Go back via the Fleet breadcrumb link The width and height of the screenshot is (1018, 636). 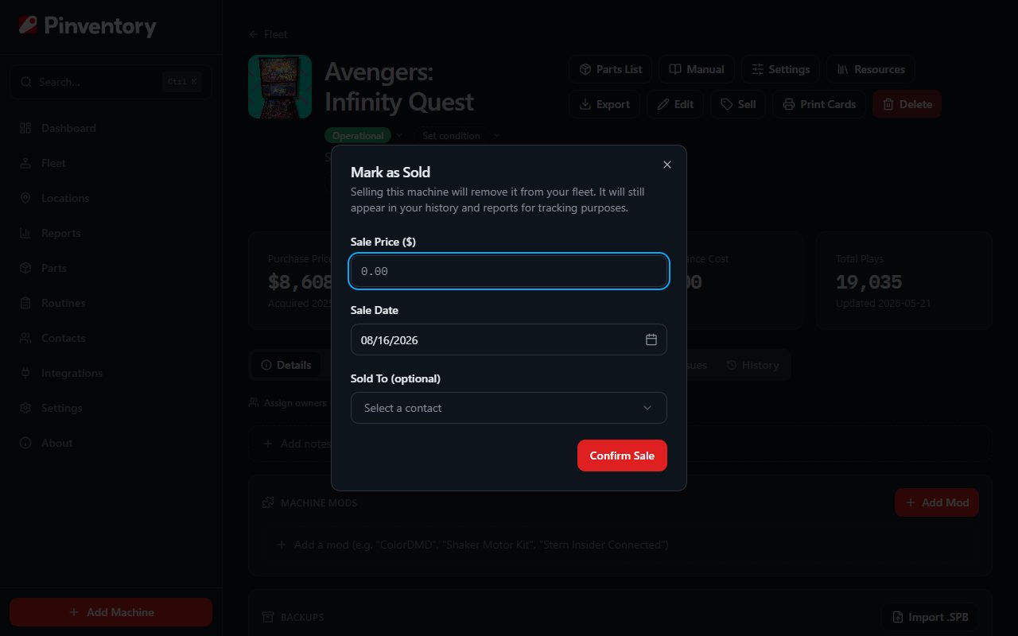tap(268, 34)
